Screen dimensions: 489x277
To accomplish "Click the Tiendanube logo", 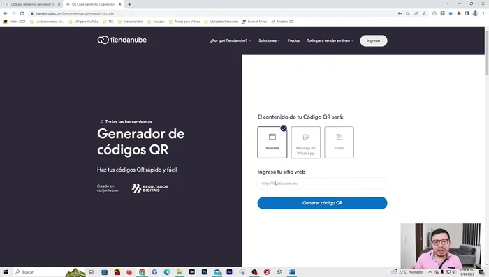I will pyautogui.click(x=122, y=40).
